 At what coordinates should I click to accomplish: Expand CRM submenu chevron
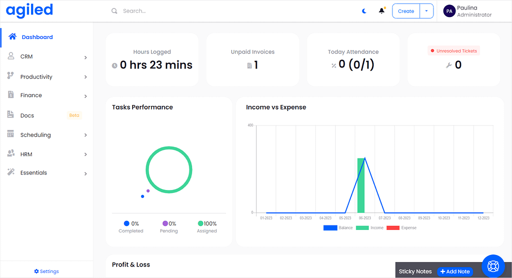point(86,57)
